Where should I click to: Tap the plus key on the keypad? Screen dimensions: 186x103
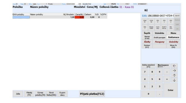coord(167,79)
